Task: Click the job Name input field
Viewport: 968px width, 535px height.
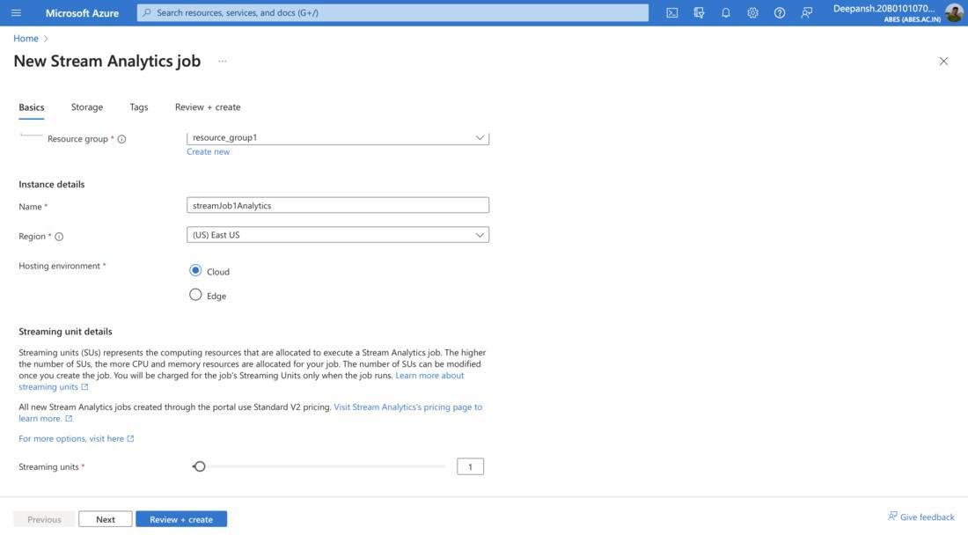Action: tap(338, 205)
